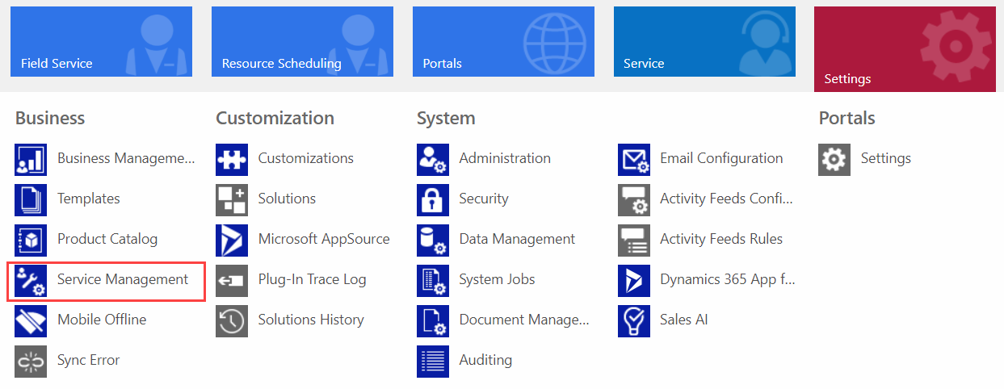Open the Service tile
Screen dimensions: 1004x389
704,41
